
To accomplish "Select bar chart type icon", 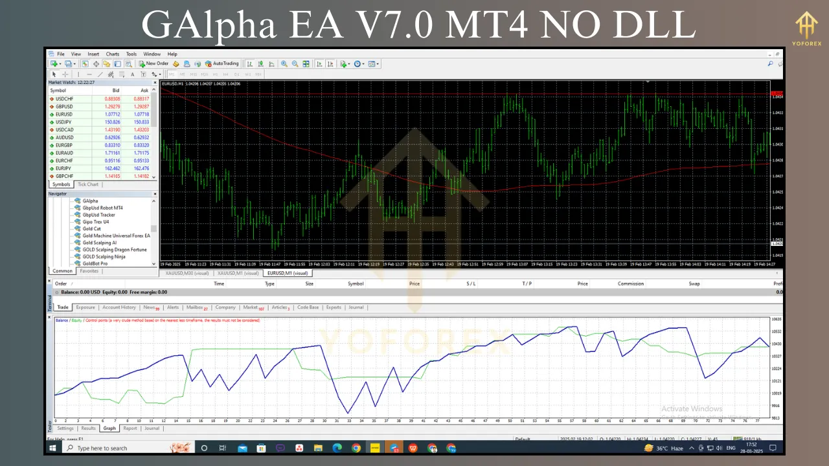I will coord(249,63).
